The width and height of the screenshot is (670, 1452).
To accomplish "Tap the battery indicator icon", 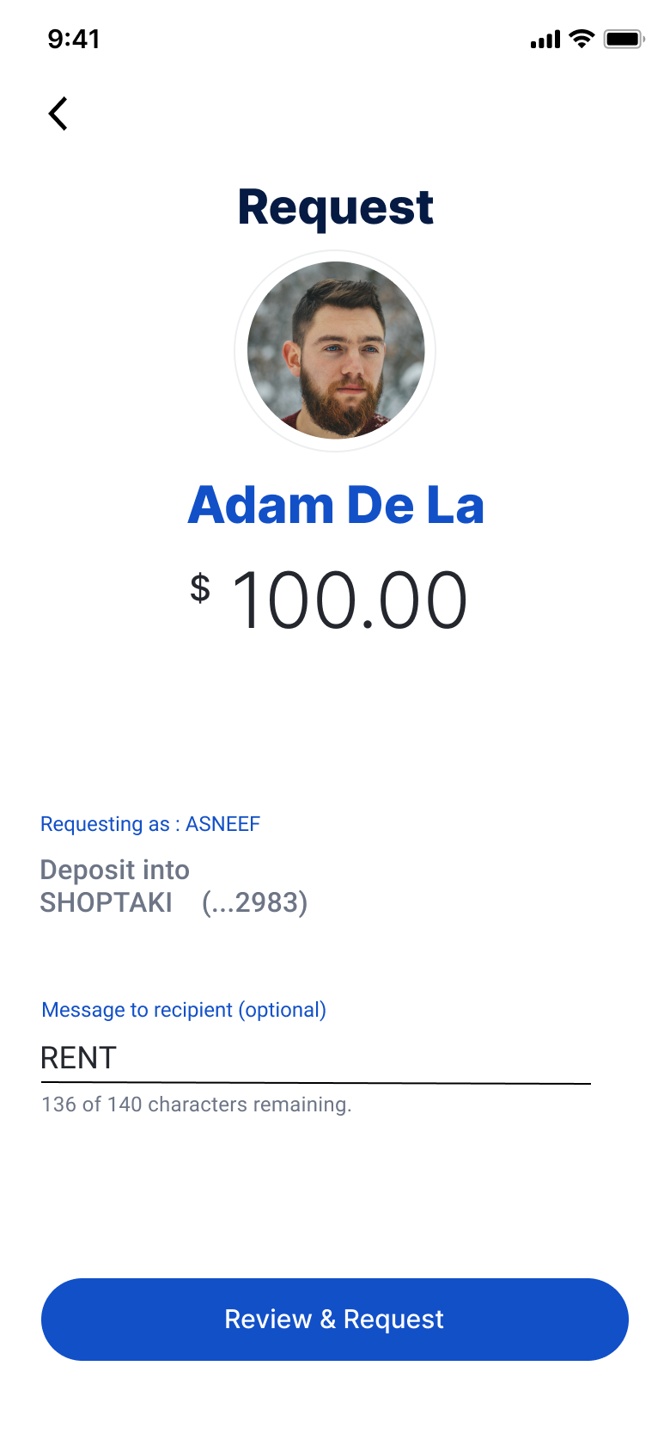I will pos(624,39).
